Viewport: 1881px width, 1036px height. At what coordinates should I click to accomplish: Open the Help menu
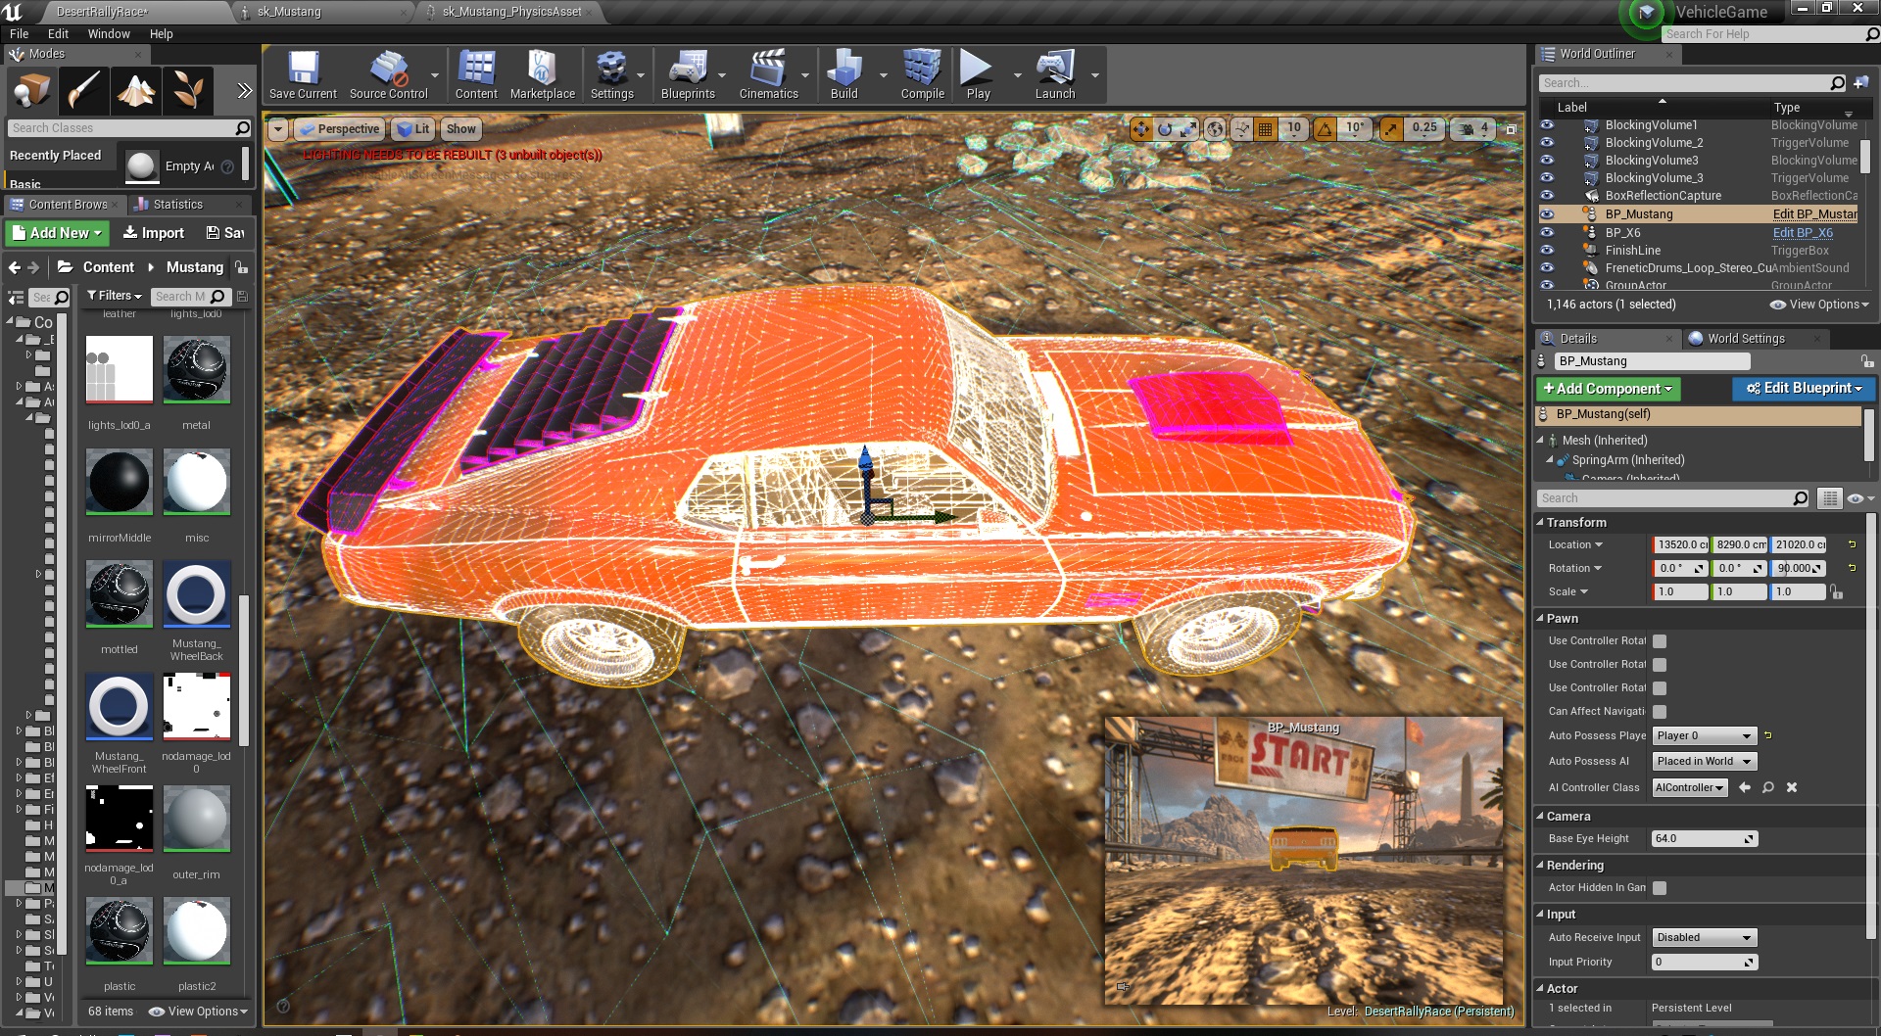161,33
